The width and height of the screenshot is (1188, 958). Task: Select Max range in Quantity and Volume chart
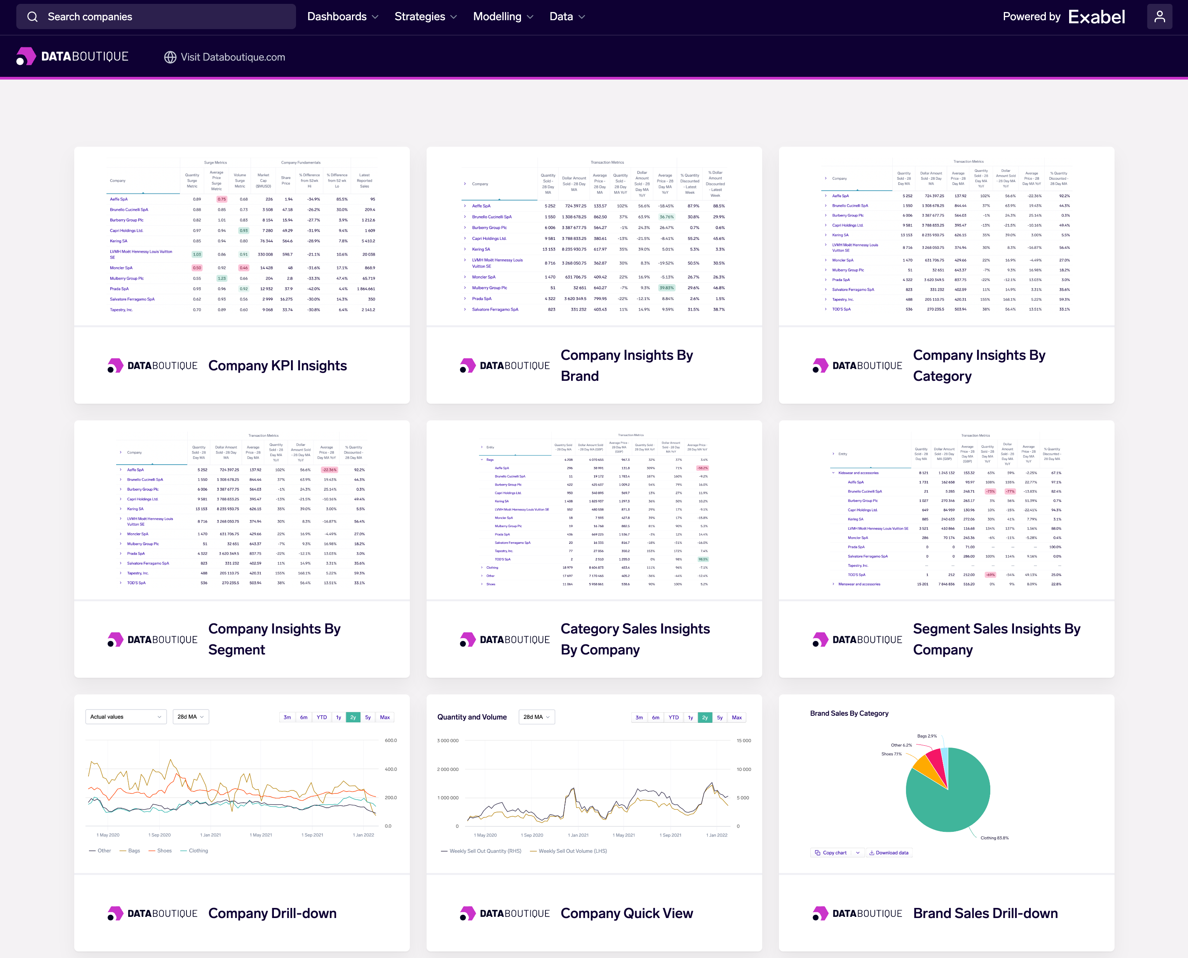(x=737, y=717)
